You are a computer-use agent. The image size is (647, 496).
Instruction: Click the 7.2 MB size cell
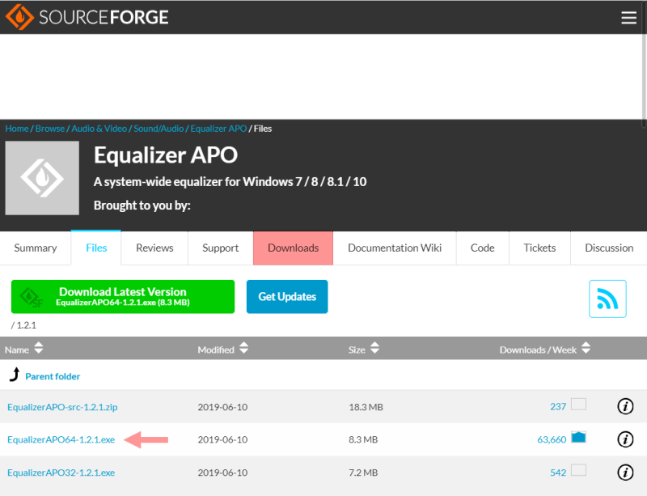tap(363, 473)
